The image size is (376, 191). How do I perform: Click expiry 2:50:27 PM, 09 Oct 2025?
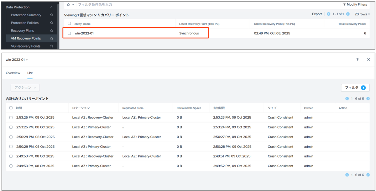tap(232, 137)
